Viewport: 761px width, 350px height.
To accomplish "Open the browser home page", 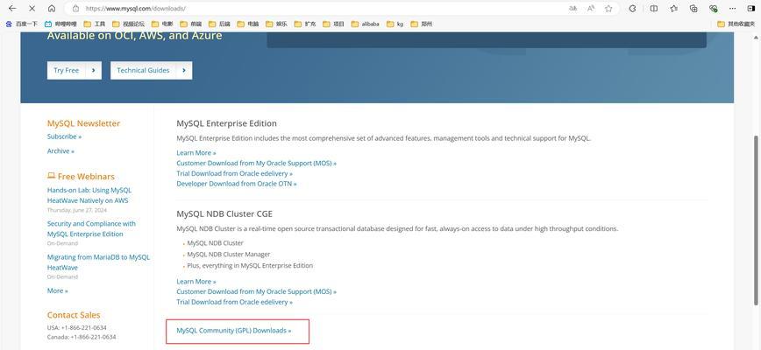I will click(52, 8).
